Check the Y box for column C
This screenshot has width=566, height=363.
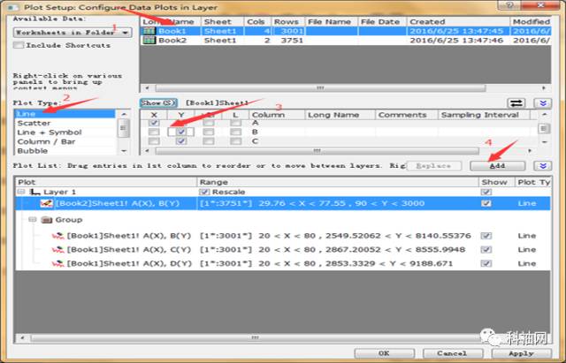[181, 141]
